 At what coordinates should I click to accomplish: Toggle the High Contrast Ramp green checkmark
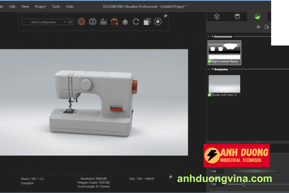tap(210, 62)
